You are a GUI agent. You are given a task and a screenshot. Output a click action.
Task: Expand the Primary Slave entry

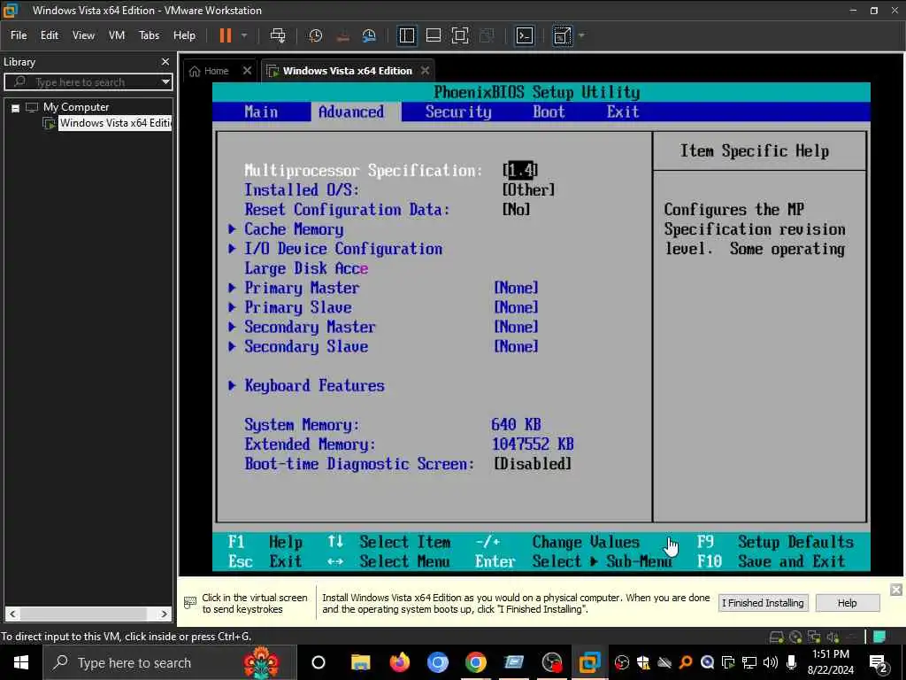click(297, 307)
